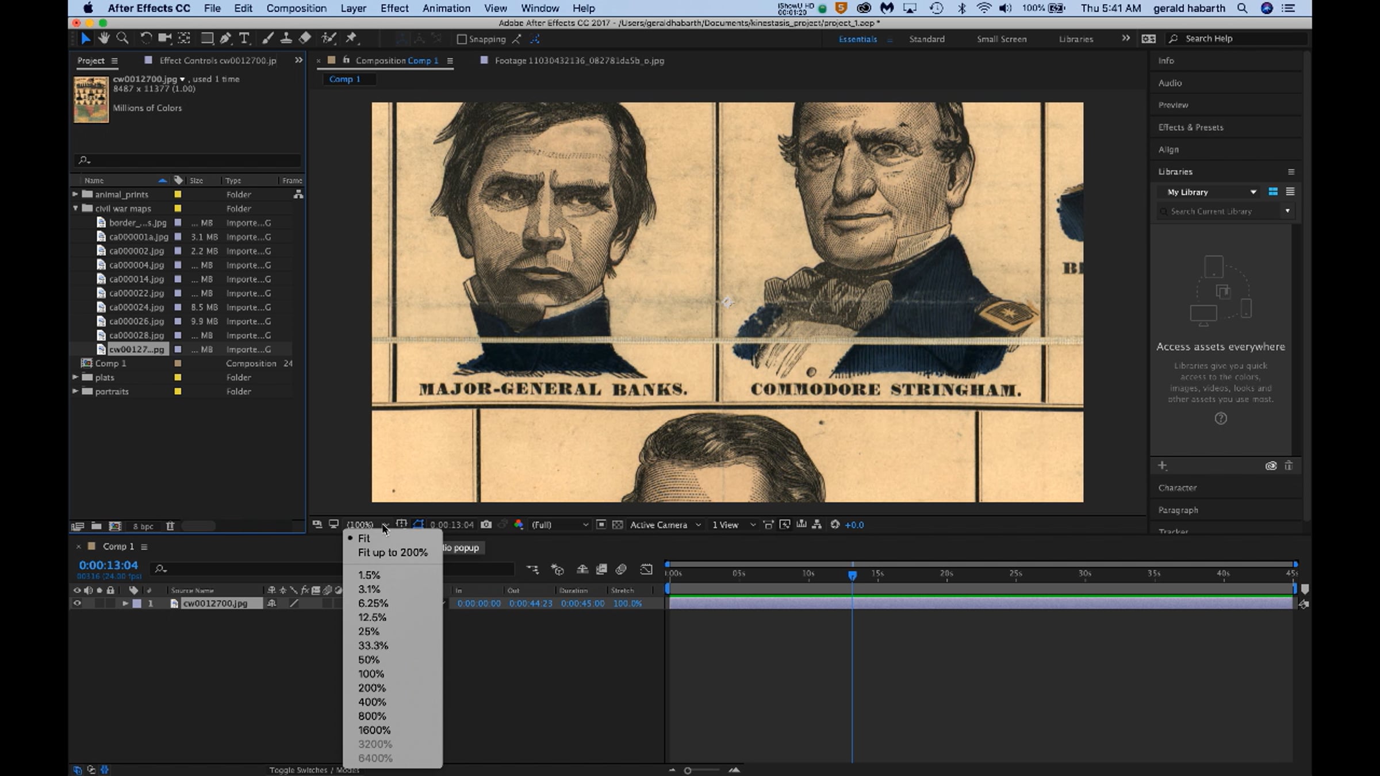Enable the Snapping checkbox
1380x776 pixels.
click(x=461, y=39)
